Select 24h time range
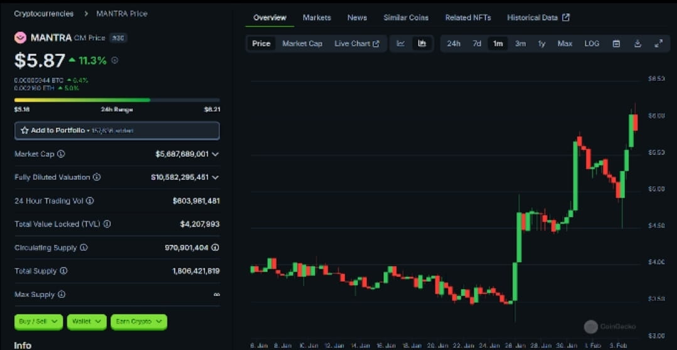Viewport: 677px width, 350px height. point(454,43)
